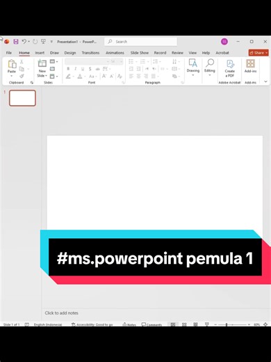The width and height of the screenshot is (271, 362).
Task: Click the Strikethrough icon
Action: click(98, 69)
